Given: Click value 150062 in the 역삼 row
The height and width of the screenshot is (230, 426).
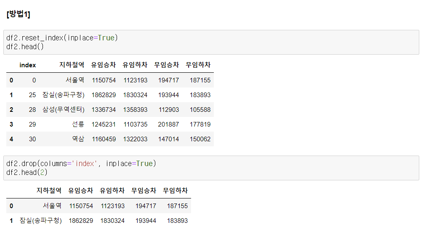Looking at the screenshot, I should click(x=200, y=139).
